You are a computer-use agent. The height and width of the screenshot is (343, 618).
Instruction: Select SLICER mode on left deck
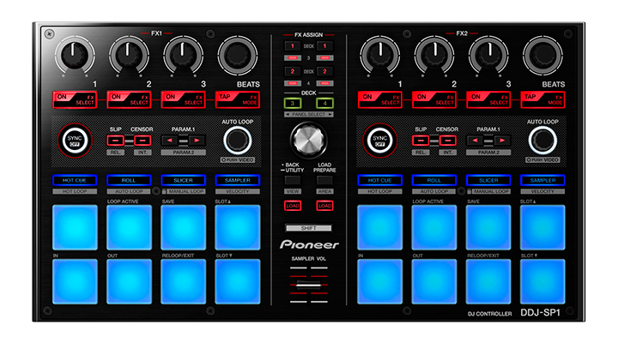click(x=184, y=180)
